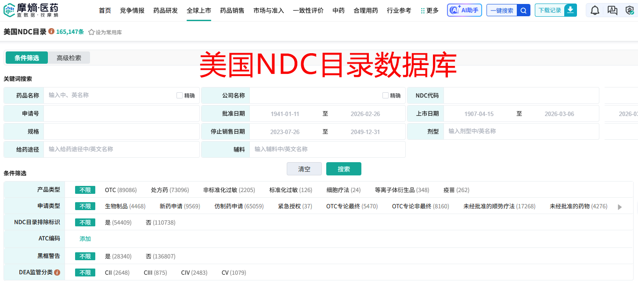Click the shield account icon
The width and height of the screenshot is (638, 287).
[630, 11]
